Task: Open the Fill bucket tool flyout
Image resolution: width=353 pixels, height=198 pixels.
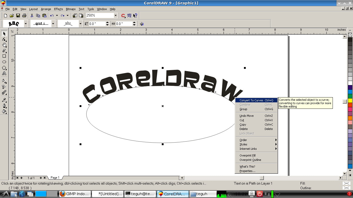Action: tap(4, 111)
